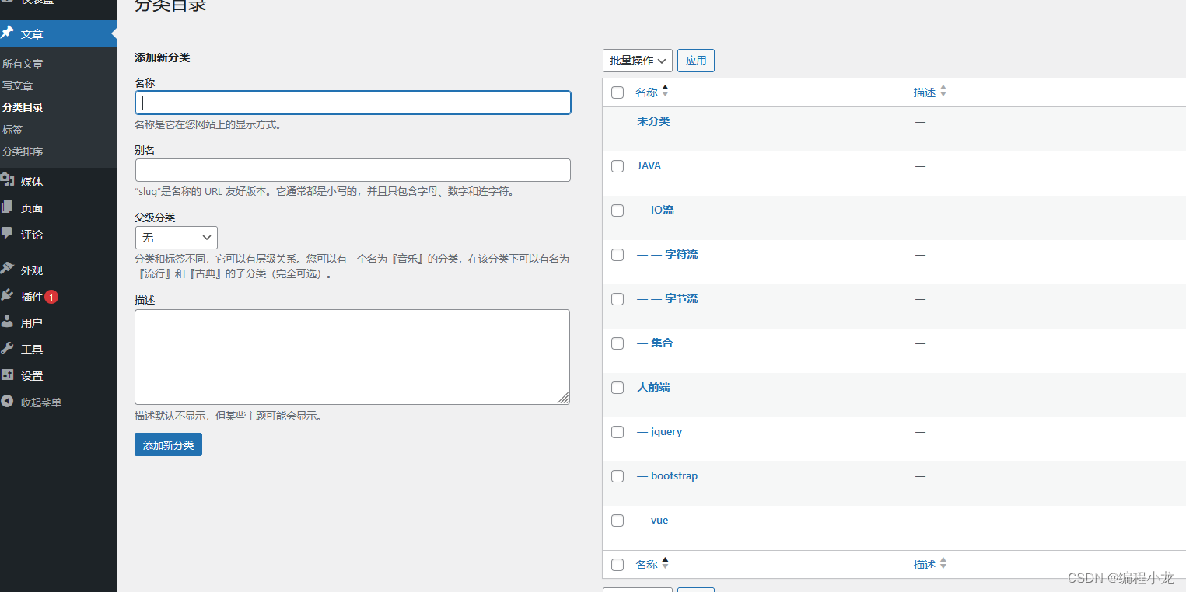Click the 页面 pages icon in sidebar
This screenshot has width=1186, height=592.
tap(7, 207)
